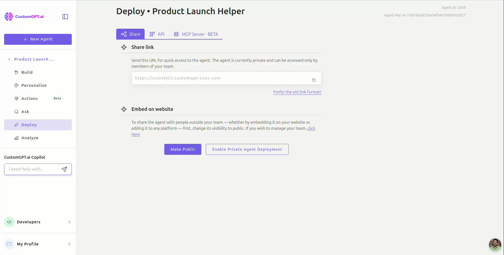
Task: Click the Actions icon in the sidebar
Action: (16, 99)
